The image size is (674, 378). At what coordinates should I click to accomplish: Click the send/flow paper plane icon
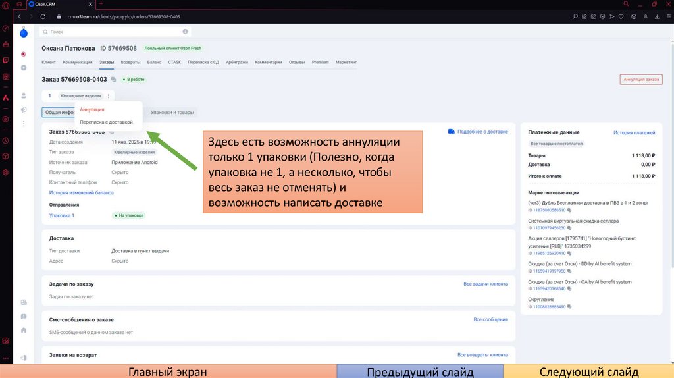pyautogui.click(x=612, y=16)
